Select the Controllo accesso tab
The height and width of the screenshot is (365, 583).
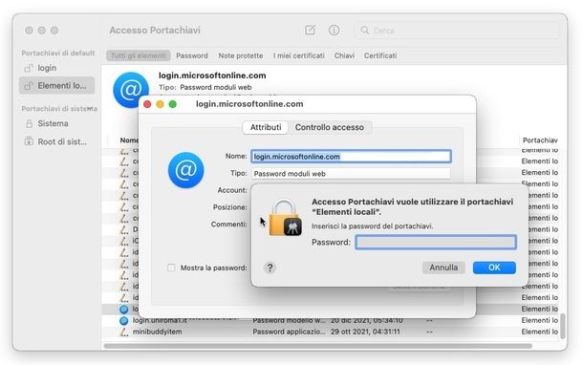point(330,127)
